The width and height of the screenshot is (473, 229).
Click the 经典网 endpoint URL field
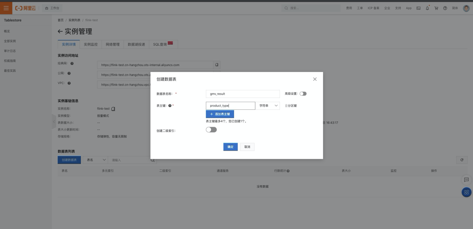coord(155,65)
